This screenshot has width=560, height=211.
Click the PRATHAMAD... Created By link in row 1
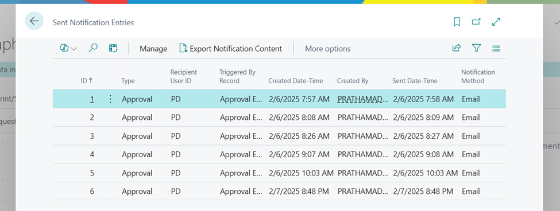pyautogui.click(x=362, y=99)
